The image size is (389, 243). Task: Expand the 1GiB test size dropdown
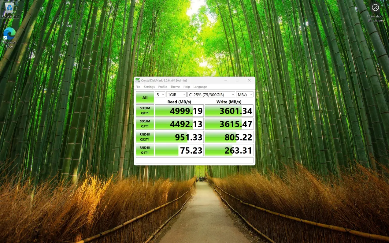(176, 95)
